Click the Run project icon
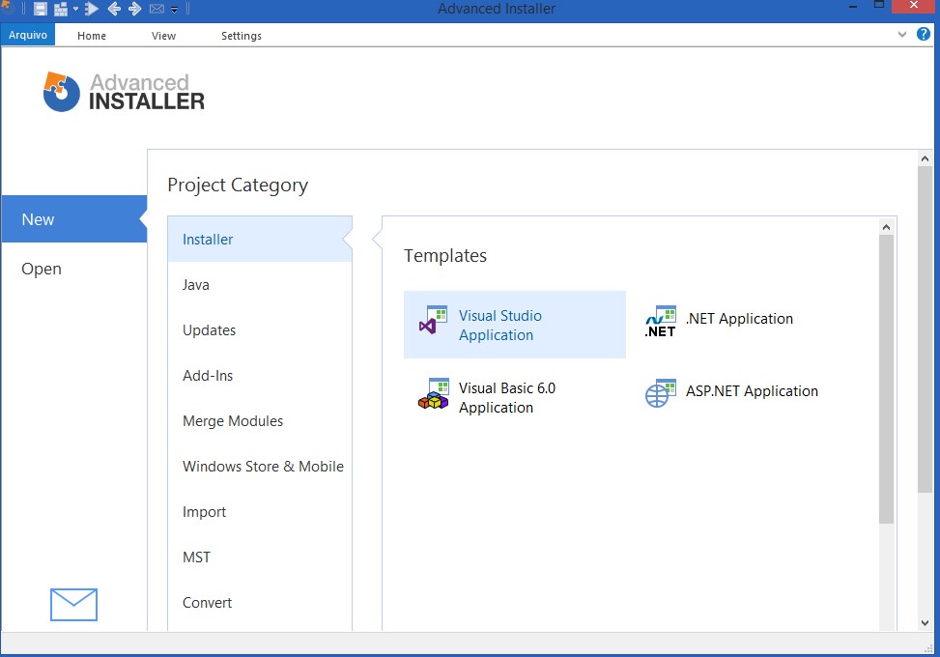Screen dimensions: 940x657 pyautogui.click(x=92, y=9)
